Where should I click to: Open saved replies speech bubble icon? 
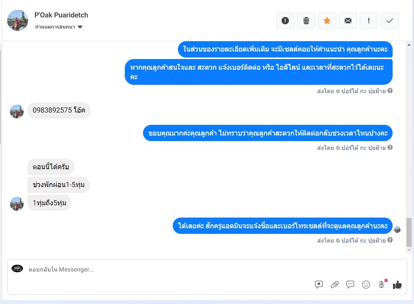[x=350, y=285]
